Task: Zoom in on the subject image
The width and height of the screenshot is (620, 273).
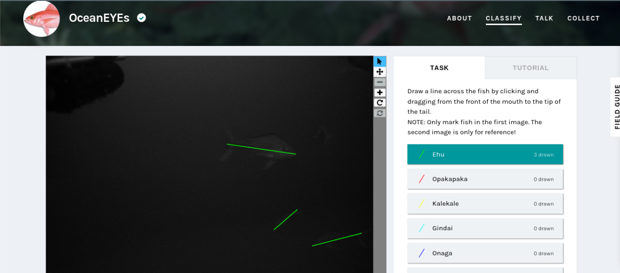Action: 380,92
